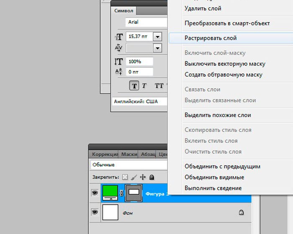Lock layer position move icon
This screenshot has width=293, height=234.
tap(142, 177)
